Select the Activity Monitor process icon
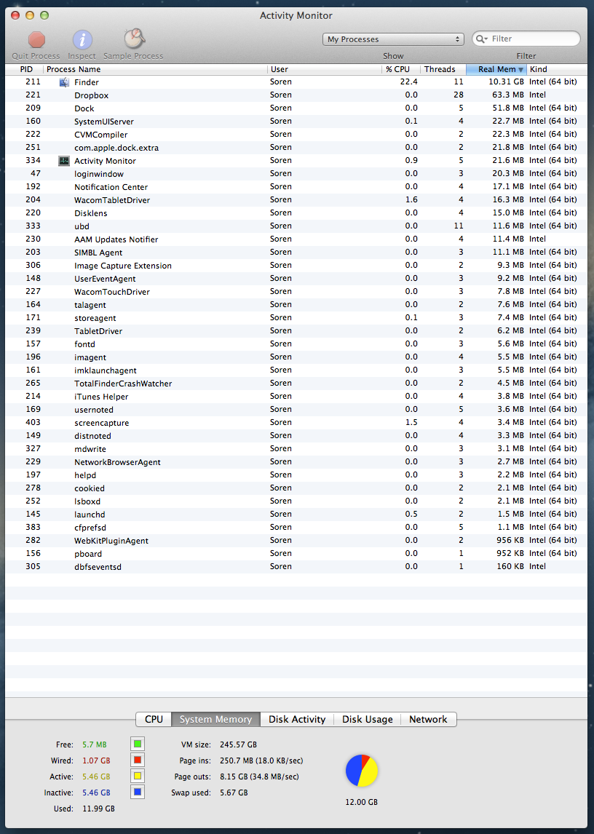Screen dimensions: 594x834 click(x=64, y=161)
